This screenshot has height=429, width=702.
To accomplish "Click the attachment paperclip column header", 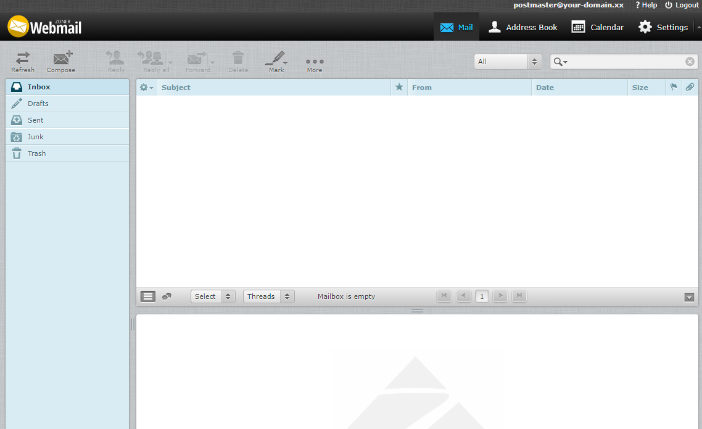I will (x=690, y=88).
